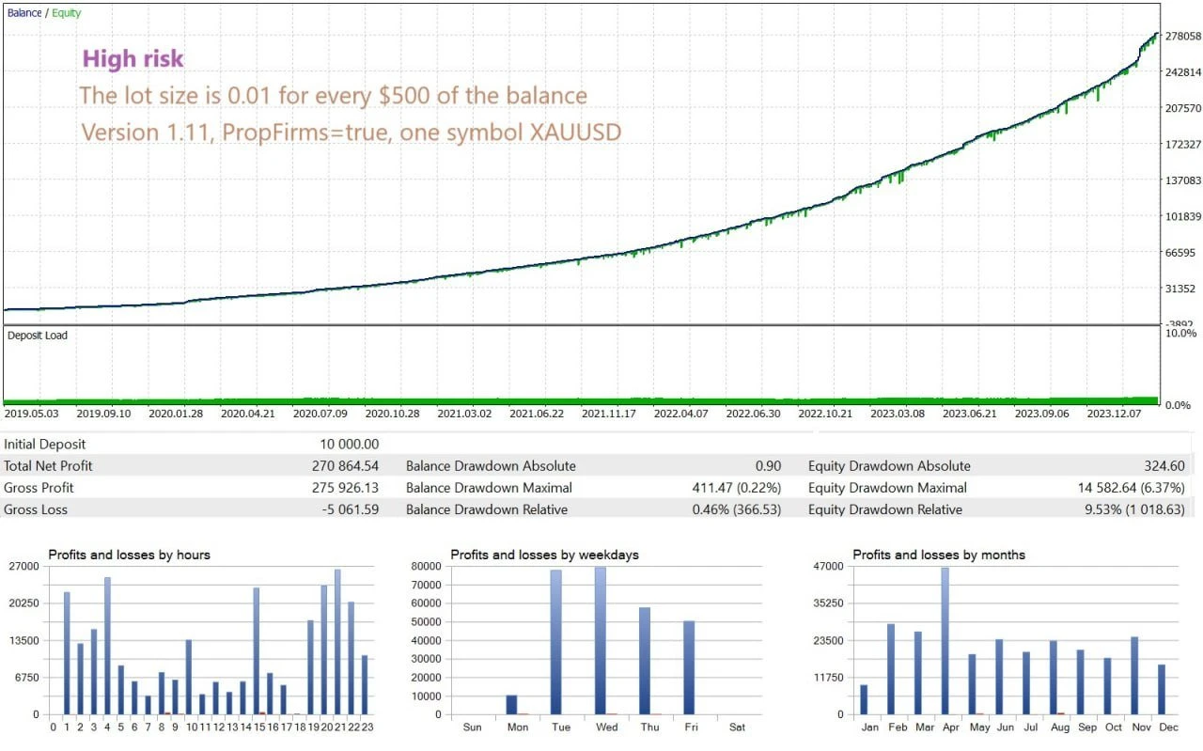Select the Gross Loss row label
The height and width of the screenshot is (751, 1203).
pos(36,509)
